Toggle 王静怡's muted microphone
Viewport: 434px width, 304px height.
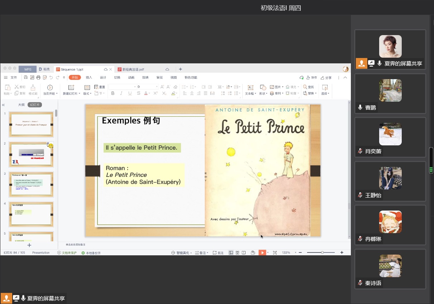[x=360, y=195]
